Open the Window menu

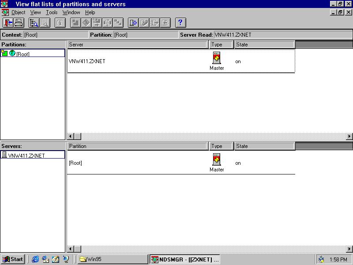click(71, 12)
